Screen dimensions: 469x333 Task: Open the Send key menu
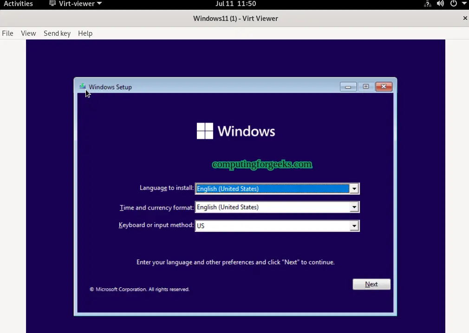pyautogui.click(x=57, y=33)
